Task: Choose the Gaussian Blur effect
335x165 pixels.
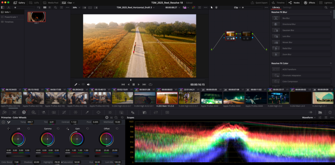Action: click(301, 30)
